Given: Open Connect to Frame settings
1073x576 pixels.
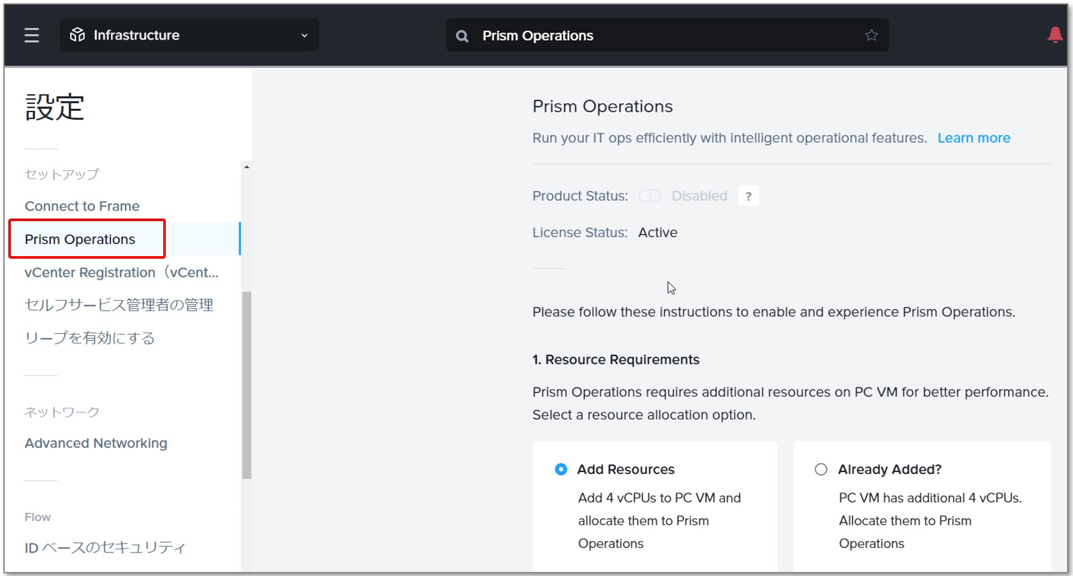Looking at the screenshot, I should click(x=82, y=206).
